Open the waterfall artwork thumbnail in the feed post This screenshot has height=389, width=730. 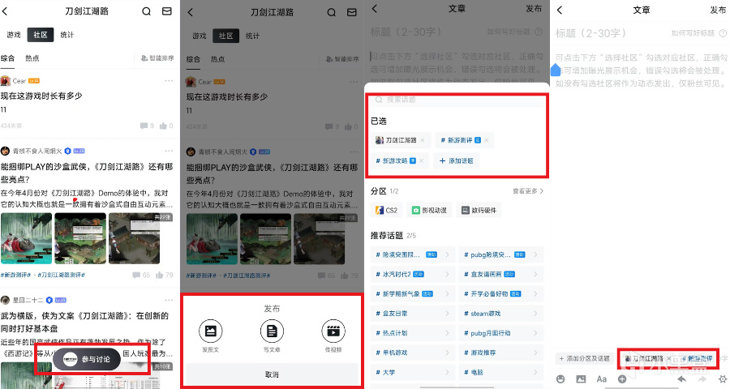click(26, 239)
